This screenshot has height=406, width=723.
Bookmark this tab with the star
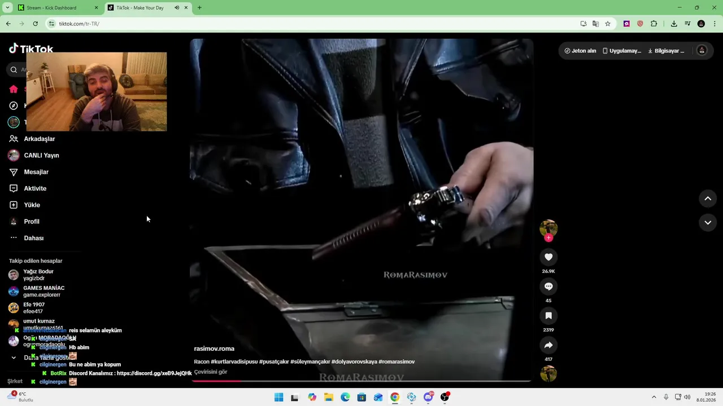point(608,24)
